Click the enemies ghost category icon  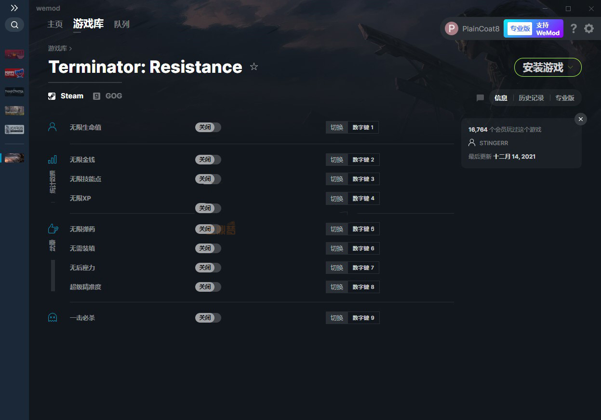pos(53,318)
